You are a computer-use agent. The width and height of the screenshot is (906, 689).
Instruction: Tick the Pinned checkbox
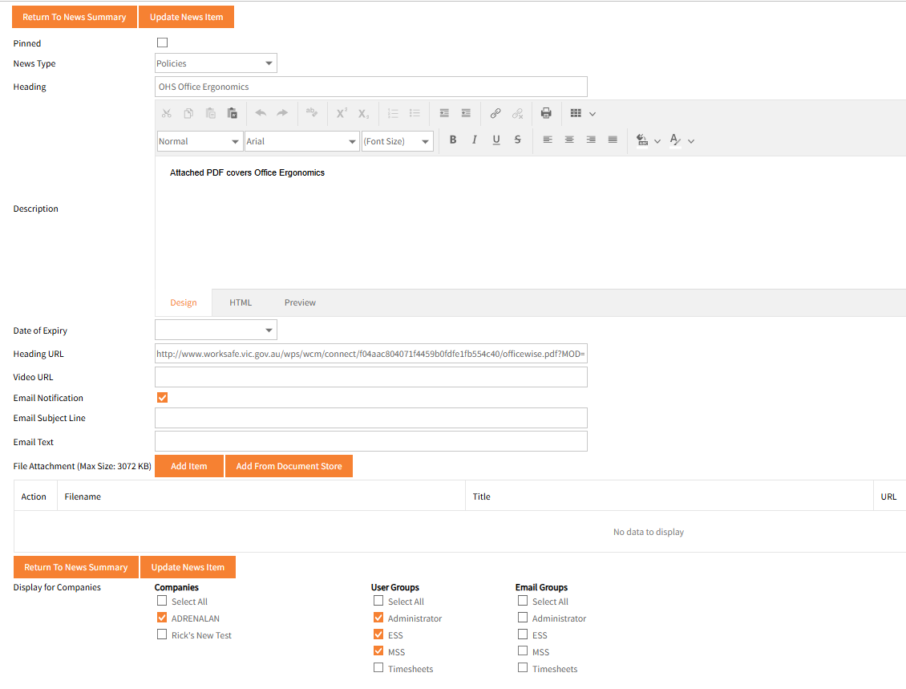point(163,43)
